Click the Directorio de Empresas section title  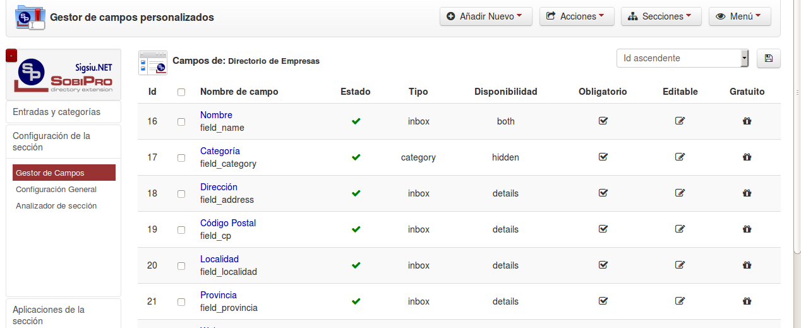click(274, 61)
